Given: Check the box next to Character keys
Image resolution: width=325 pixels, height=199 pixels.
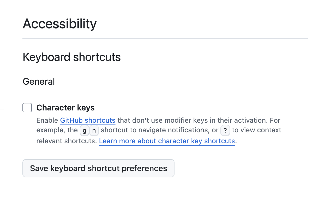Looking at the screenshot, I should [27, 108].
